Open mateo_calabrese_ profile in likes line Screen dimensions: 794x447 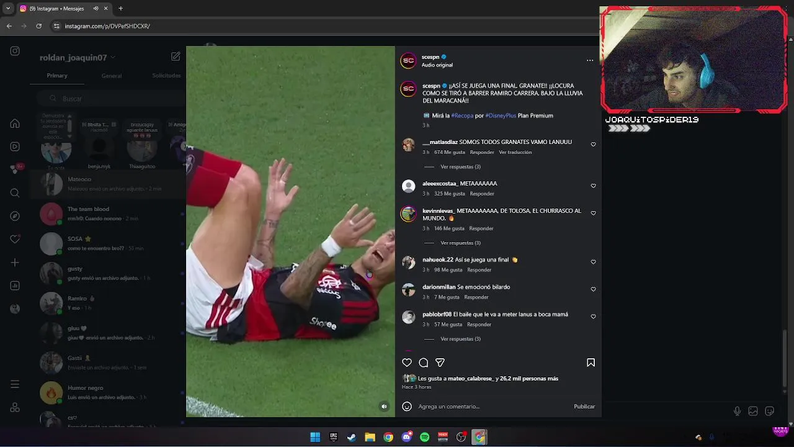[470, 379]
